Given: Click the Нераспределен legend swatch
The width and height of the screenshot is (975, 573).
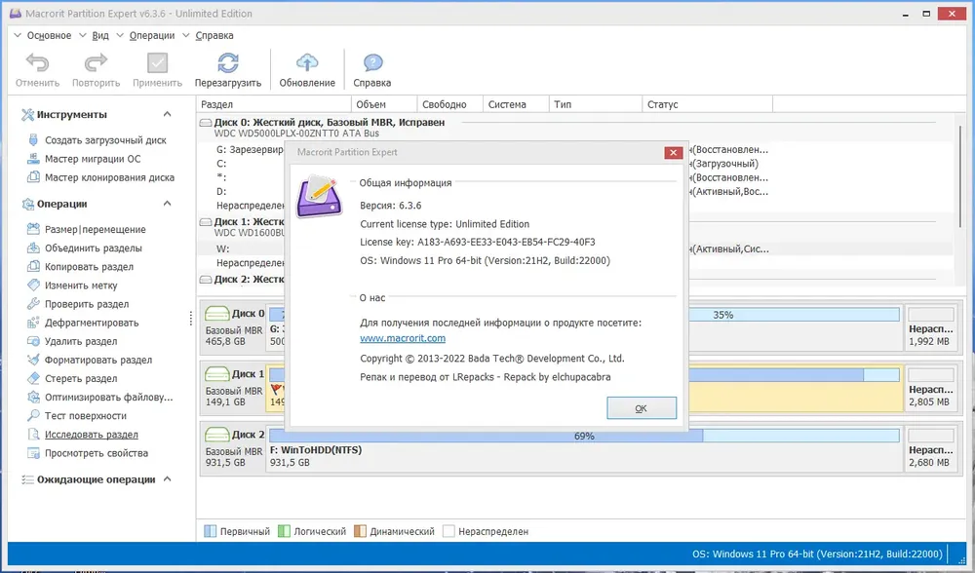Looking at the screenshot, I should point(448,531).
